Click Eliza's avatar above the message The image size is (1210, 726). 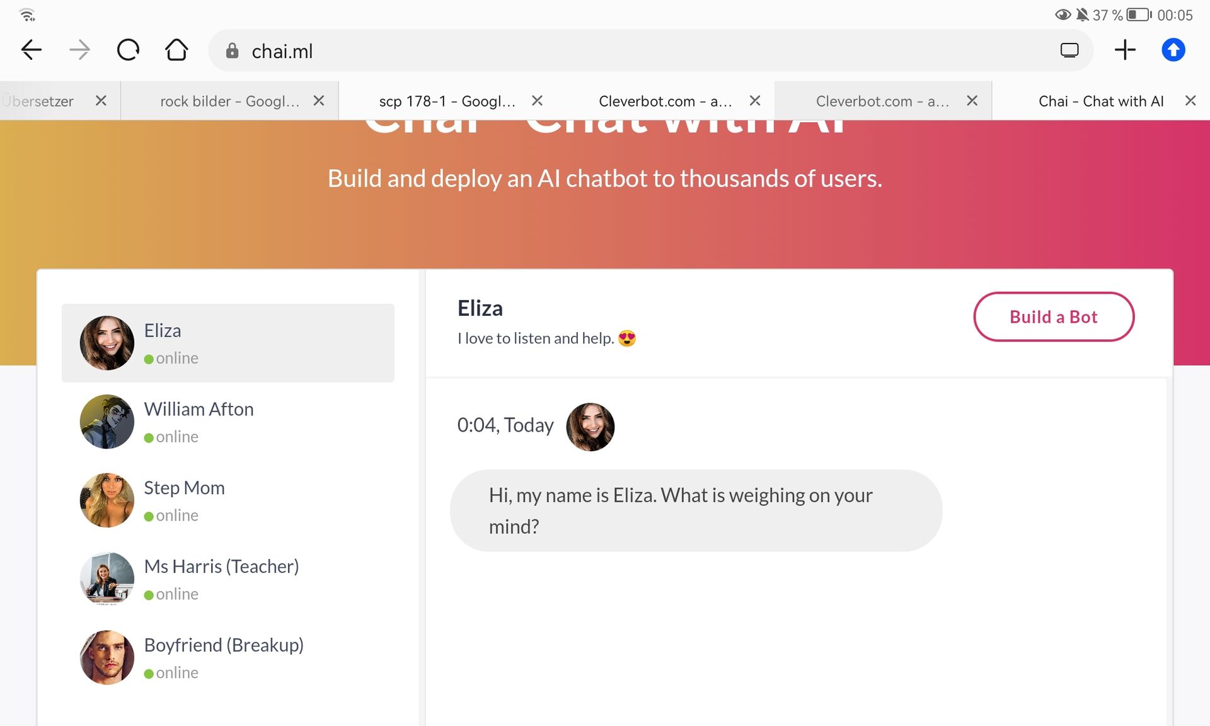tap(590, 427)
